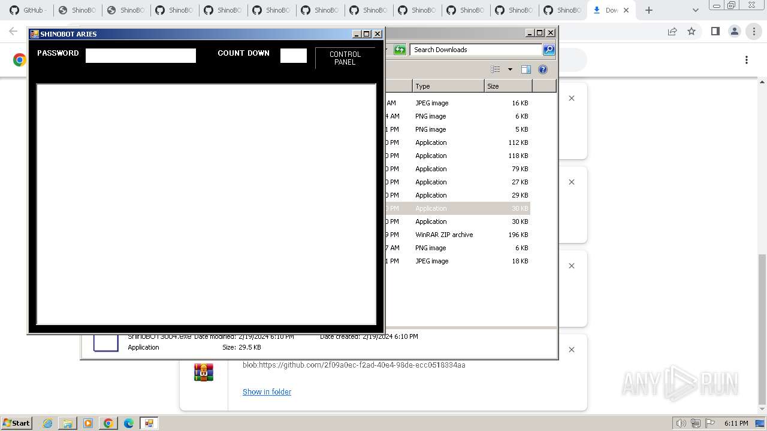The image size is (767, 431).
Task: Bookmark this page with the star icon
Action: click(691, 31)
